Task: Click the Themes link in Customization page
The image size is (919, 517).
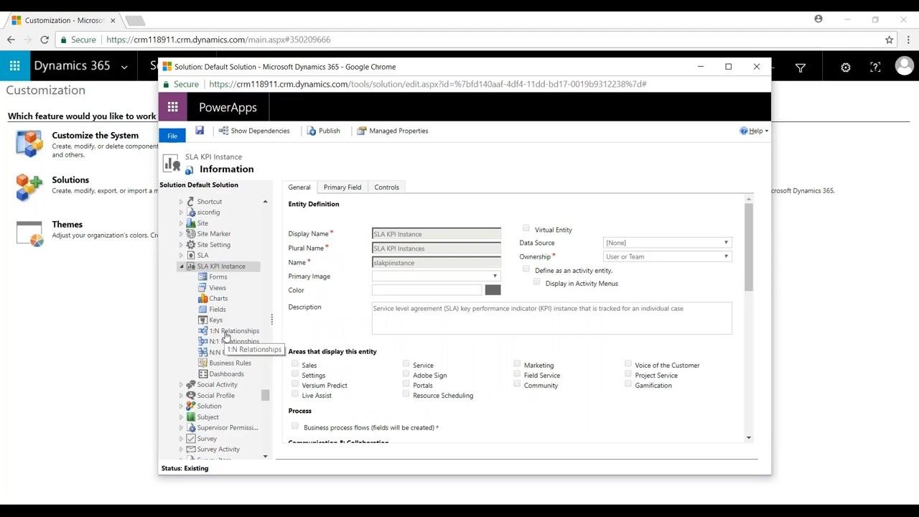Action: pos(67,225)
